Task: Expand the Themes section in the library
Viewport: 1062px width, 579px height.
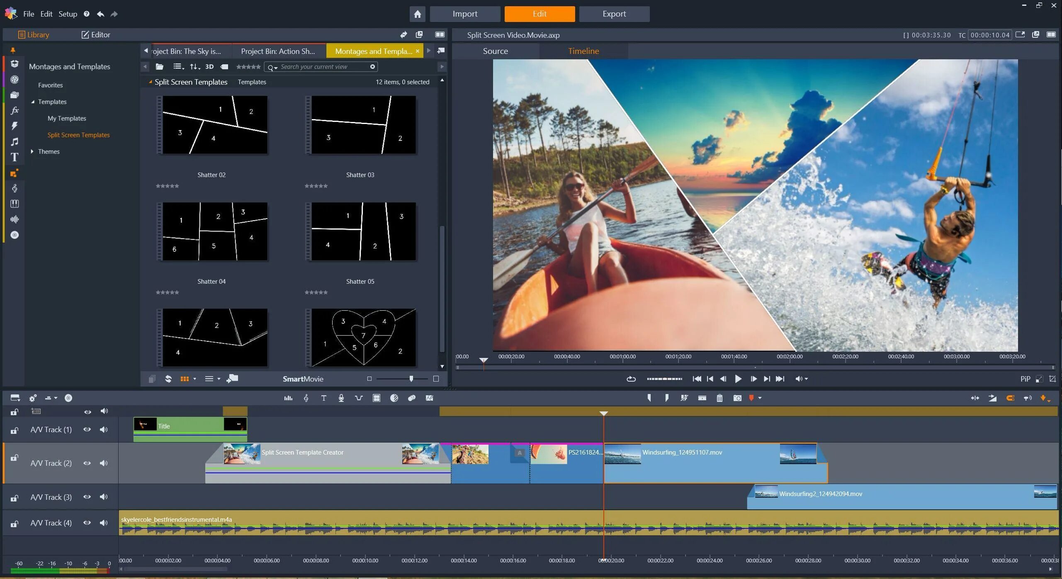Action: [x=32, y=151]
